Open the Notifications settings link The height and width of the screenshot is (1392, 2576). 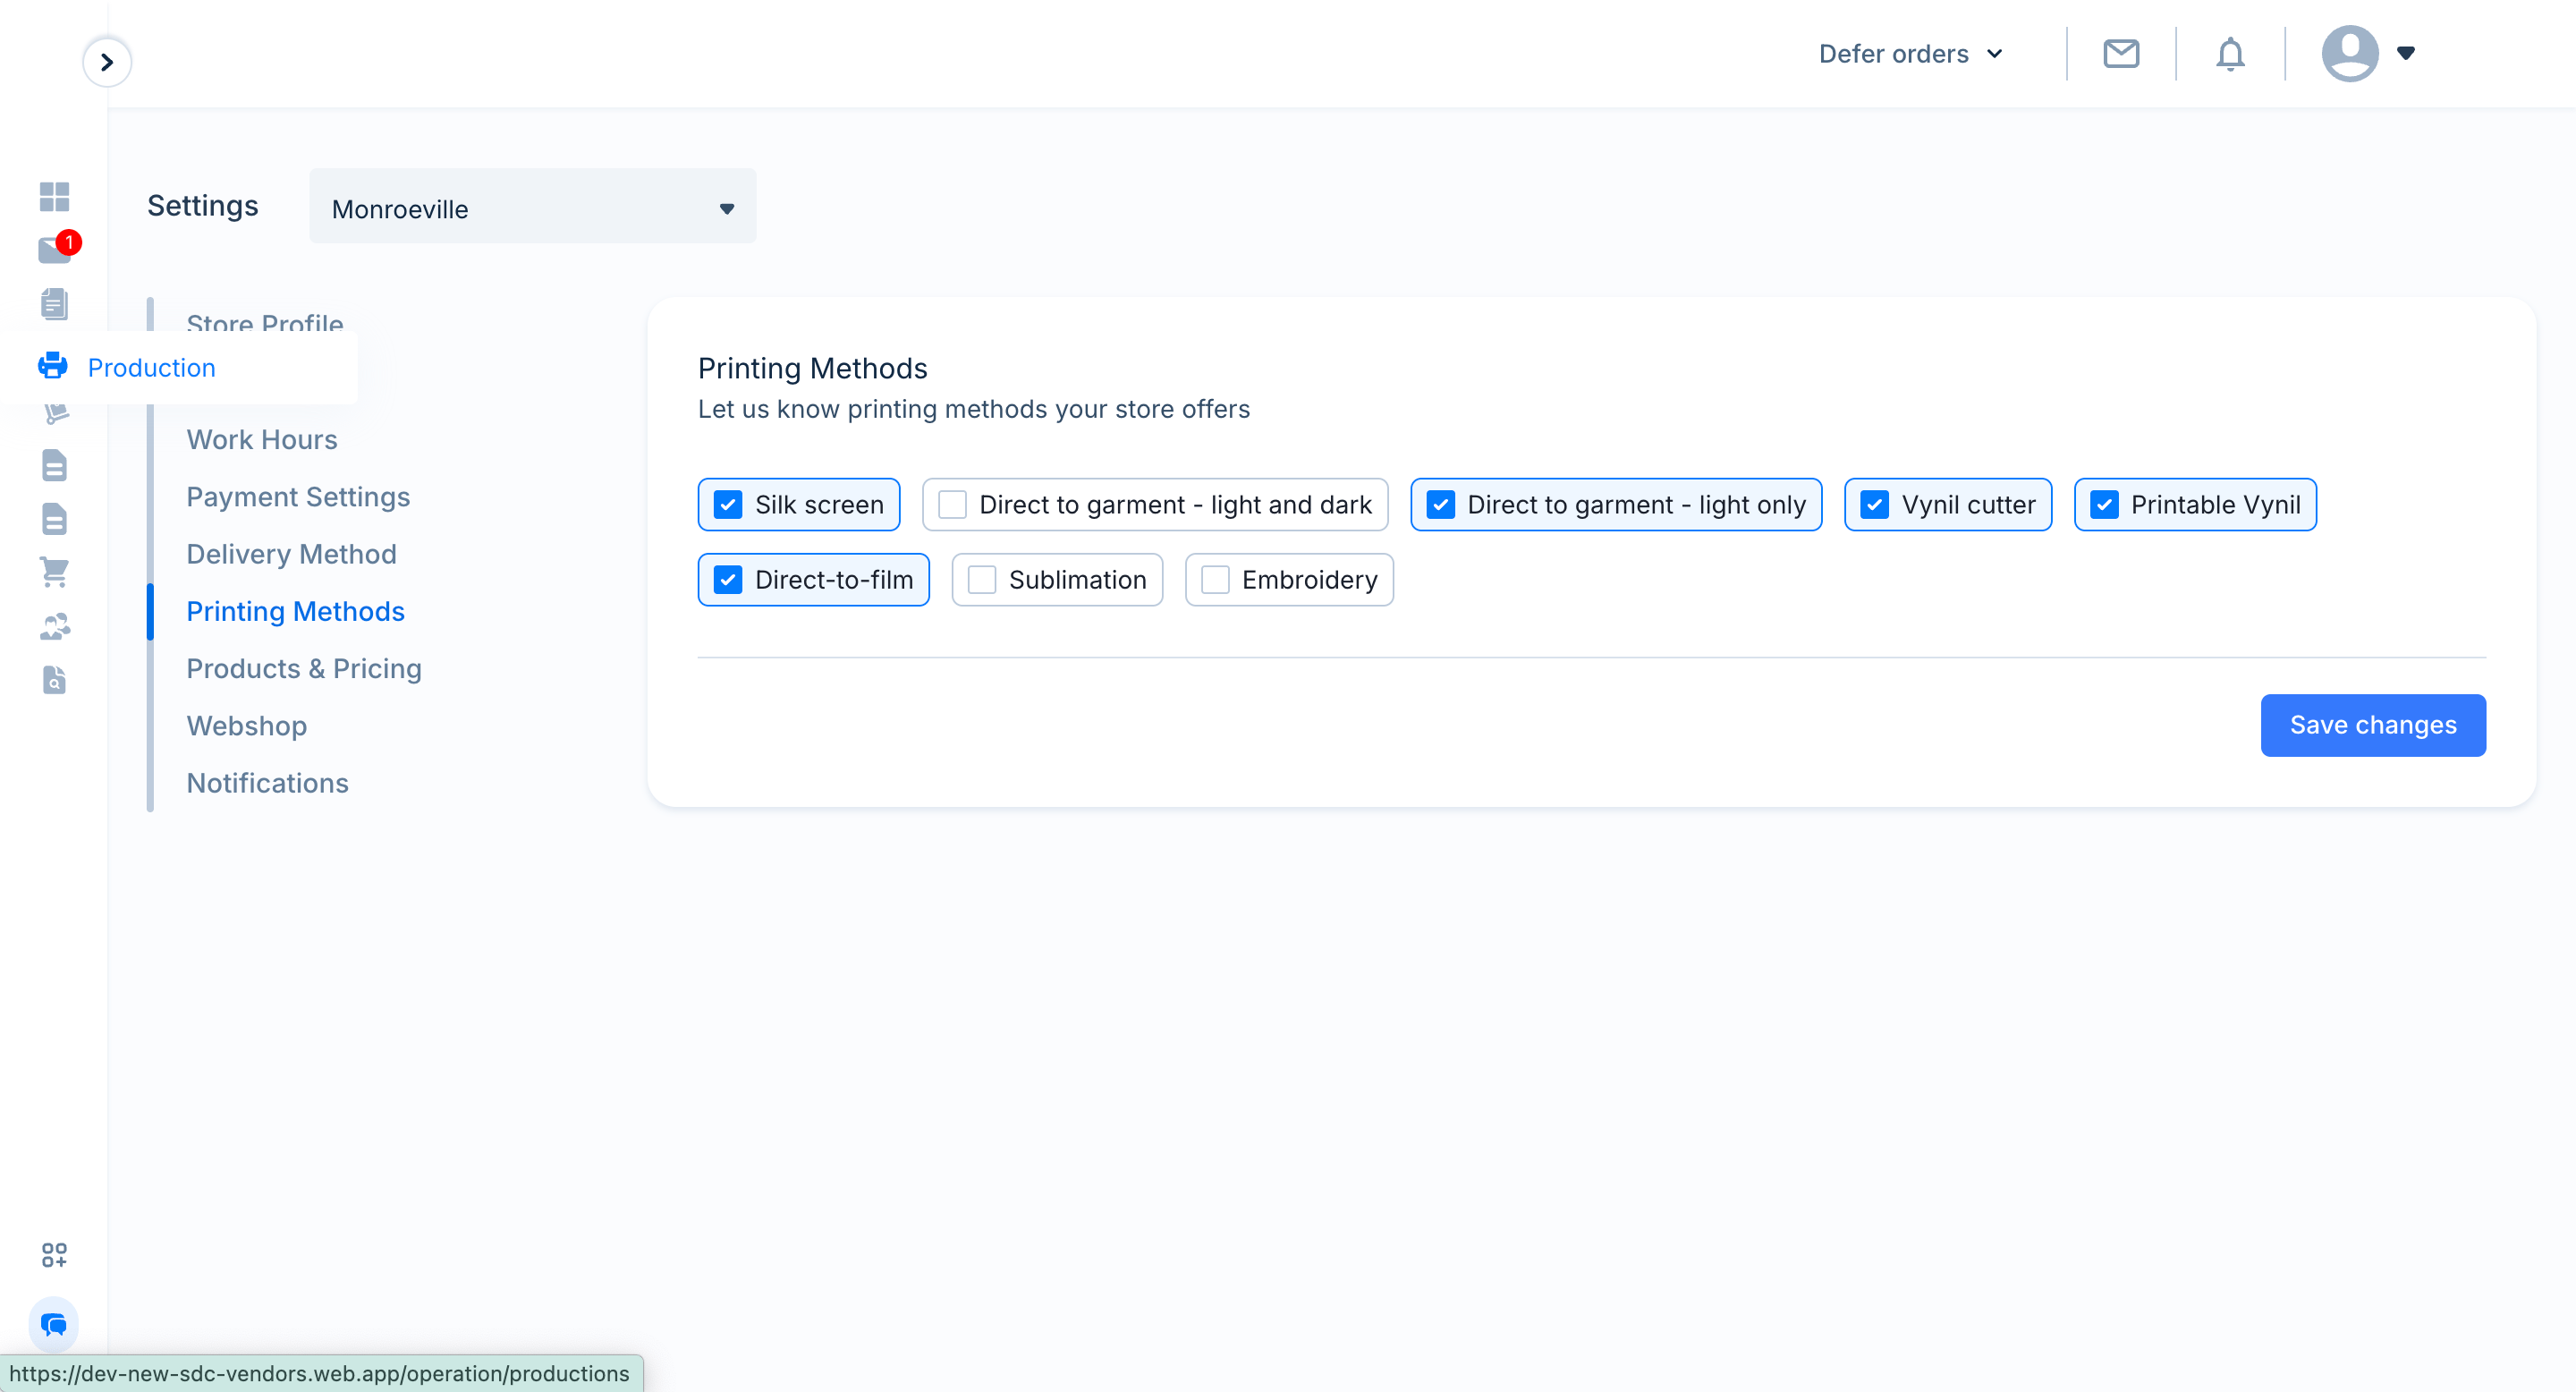coord(267,783)
